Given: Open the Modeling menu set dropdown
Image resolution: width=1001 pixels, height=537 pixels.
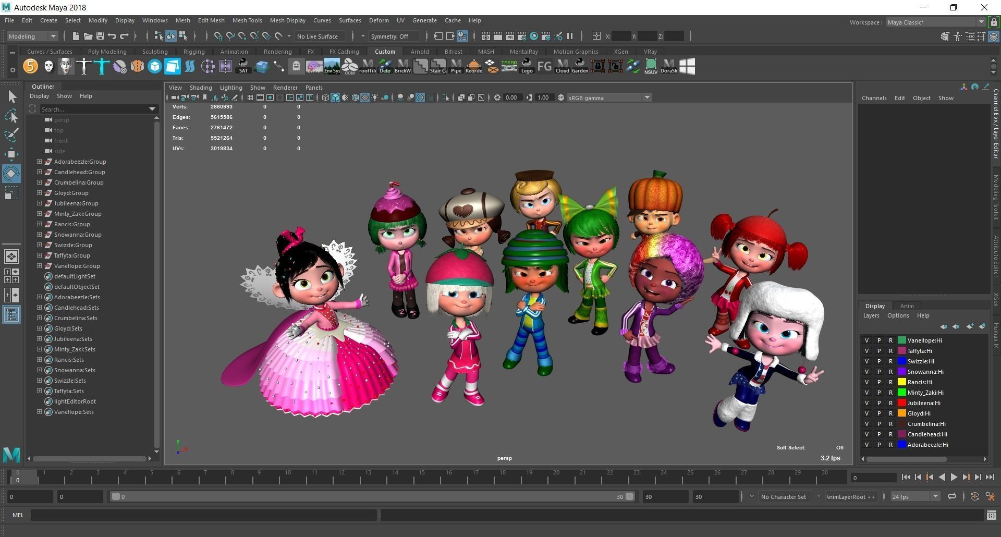Looking at the screenshot, I should [32, 36].
